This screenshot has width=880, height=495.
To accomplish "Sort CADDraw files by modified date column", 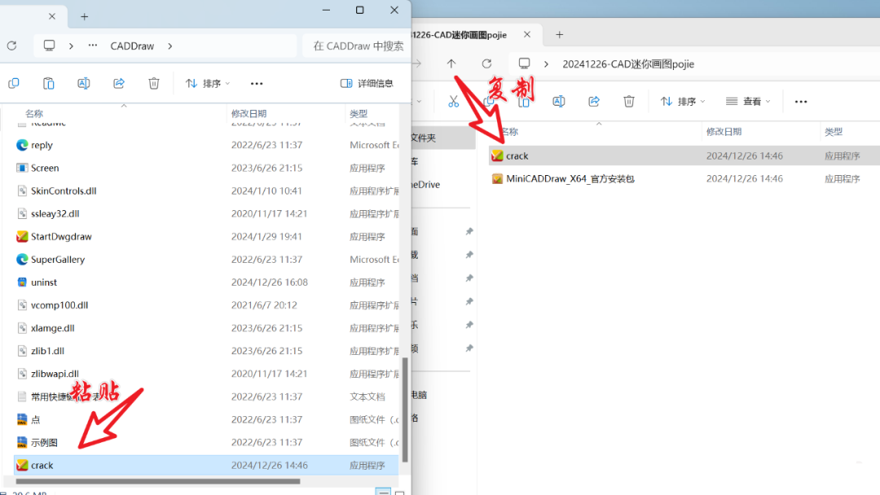I will coord(249,113).
